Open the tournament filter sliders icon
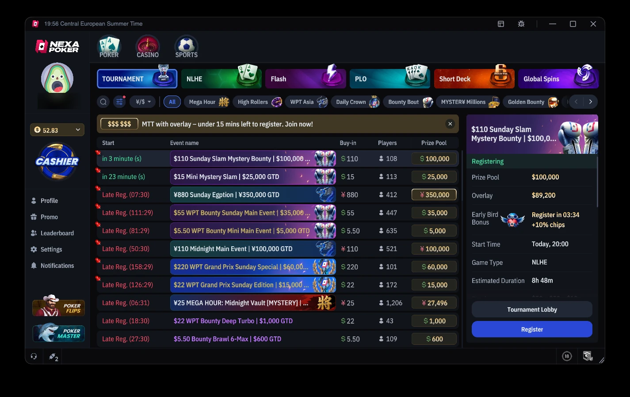Screen dimensions: 630x397 coord(119,102)
